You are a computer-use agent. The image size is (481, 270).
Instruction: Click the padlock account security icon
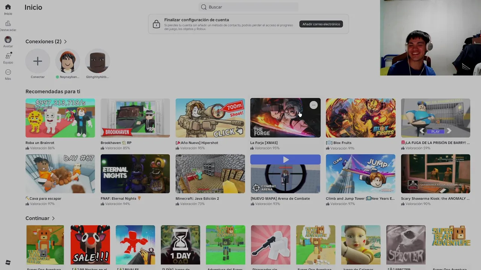point(156,24)
